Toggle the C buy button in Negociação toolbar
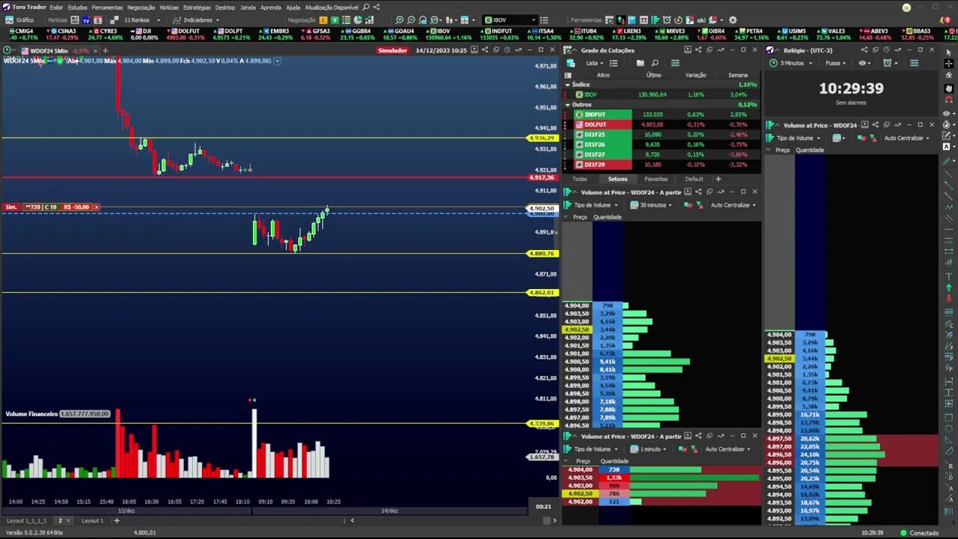 pos(323,19)
